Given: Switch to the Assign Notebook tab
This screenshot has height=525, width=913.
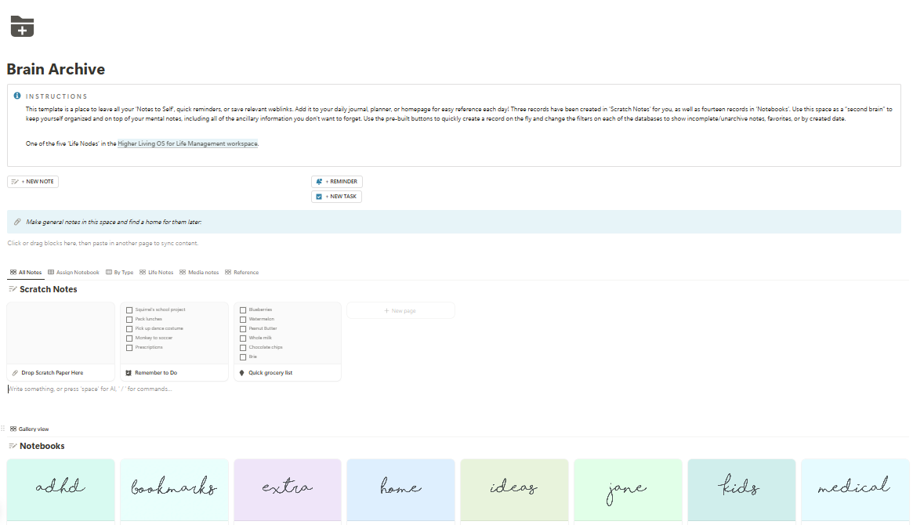Looking at the screenshot, I should click(74, 273).
